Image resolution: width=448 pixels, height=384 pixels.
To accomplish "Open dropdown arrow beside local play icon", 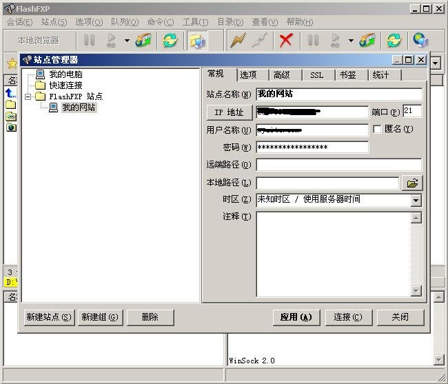I will (127, 41).
